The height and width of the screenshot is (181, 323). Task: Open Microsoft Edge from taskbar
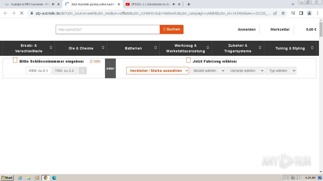tap(54, 178)
